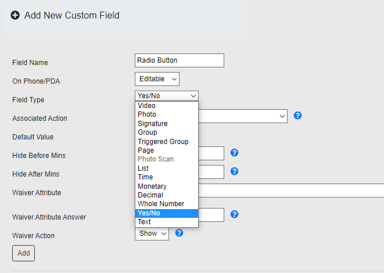Screen dimensions: 384x273
Task: Click help icon next to Associated Action
Action: pos(297,116)
